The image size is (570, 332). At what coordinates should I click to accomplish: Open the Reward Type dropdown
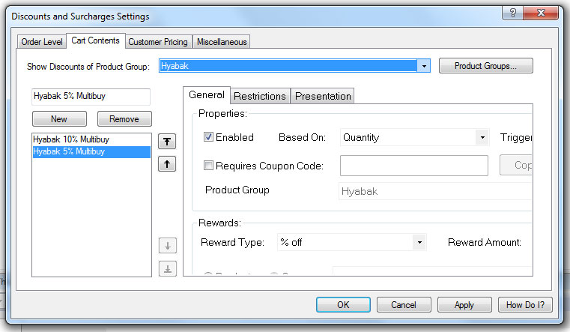(419, 243)
